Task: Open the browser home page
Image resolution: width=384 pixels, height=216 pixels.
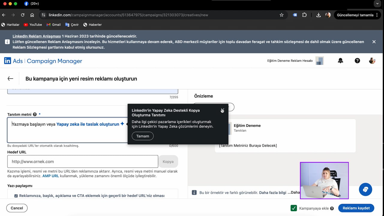Action: [32, 15]
